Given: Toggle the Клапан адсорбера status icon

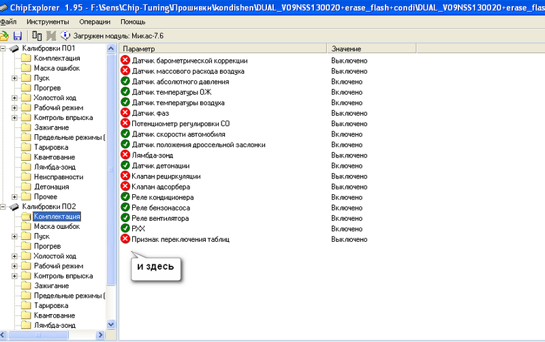Looking at the screenshot, I should 125,187.
